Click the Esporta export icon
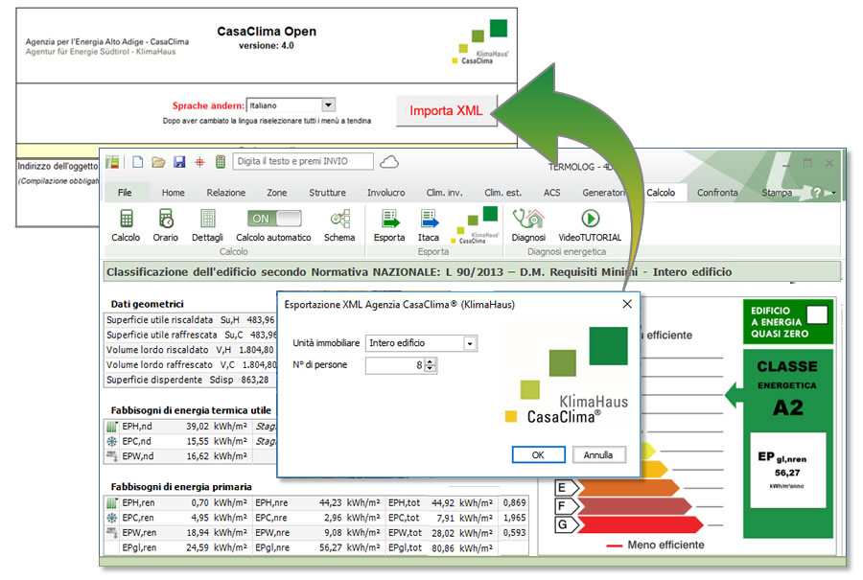Screen dimensions: 863x580 389,220
